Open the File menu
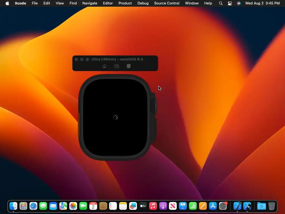The image size is (285, 214). (35, 3)
